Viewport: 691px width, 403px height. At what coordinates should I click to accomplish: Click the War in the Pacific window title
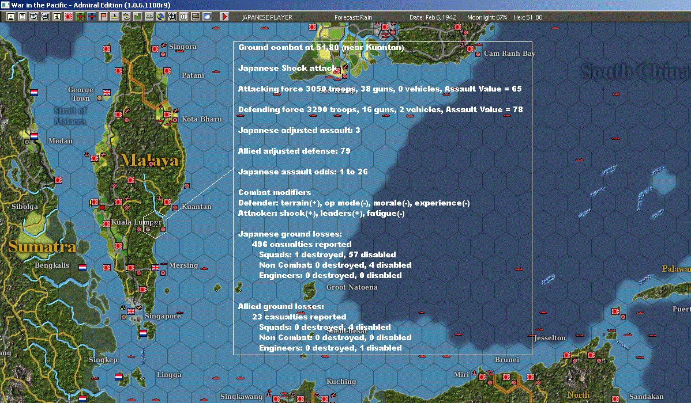(x=91, y=5)
